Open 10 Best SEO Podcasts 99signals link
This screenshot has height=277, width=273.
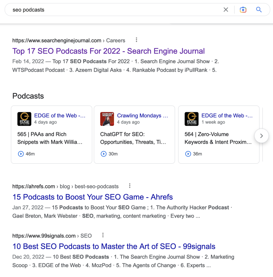tap(114, 246)
